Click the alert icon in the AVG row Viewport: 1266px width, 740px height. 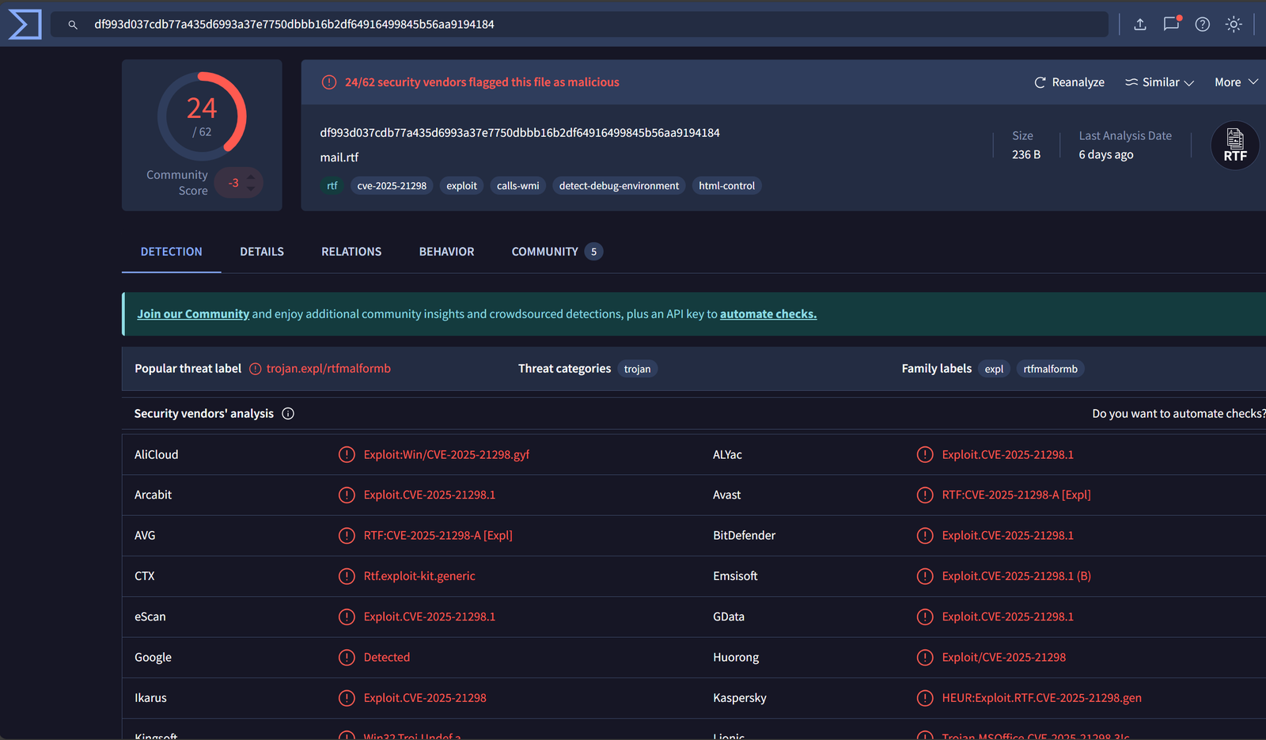(x=347, y=536)
